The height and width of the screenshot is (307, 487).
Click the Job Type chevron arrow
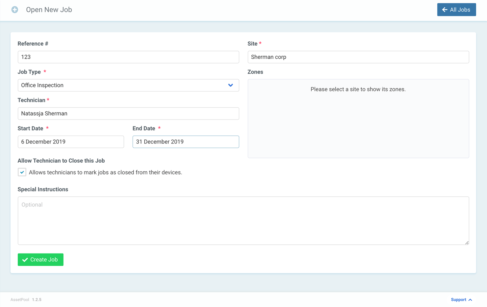[x=230, y=85]
